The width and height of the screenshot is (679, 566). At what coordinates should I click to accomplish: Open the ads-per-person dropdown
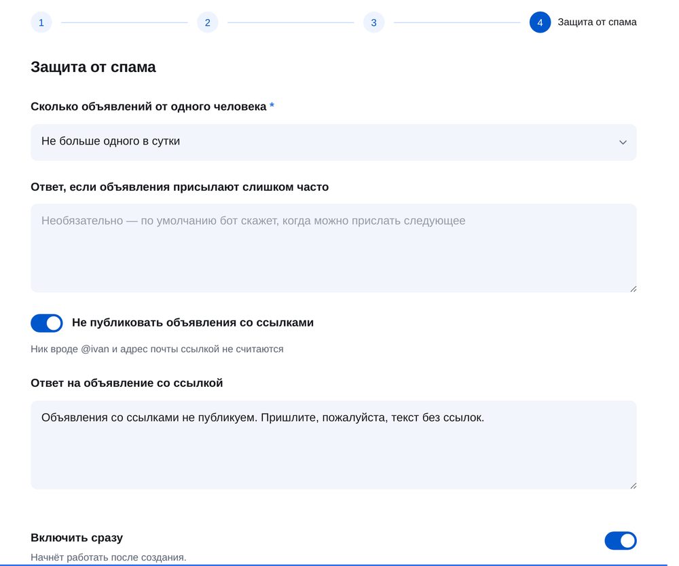(x=333, y=143)
